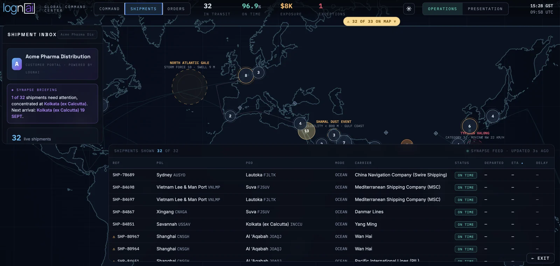
Task: Select the North Atlantic Gale storm circle
Action: coord(189,87)
